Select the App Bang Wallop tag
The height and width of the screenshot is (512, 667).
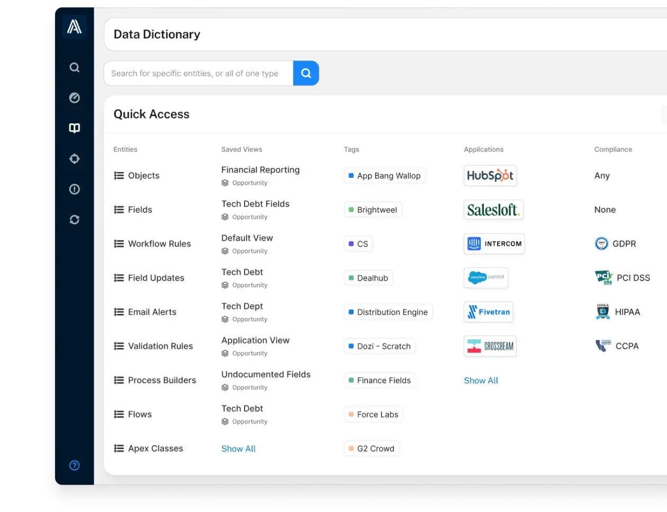pyautogui.click(x=385, y=176)
